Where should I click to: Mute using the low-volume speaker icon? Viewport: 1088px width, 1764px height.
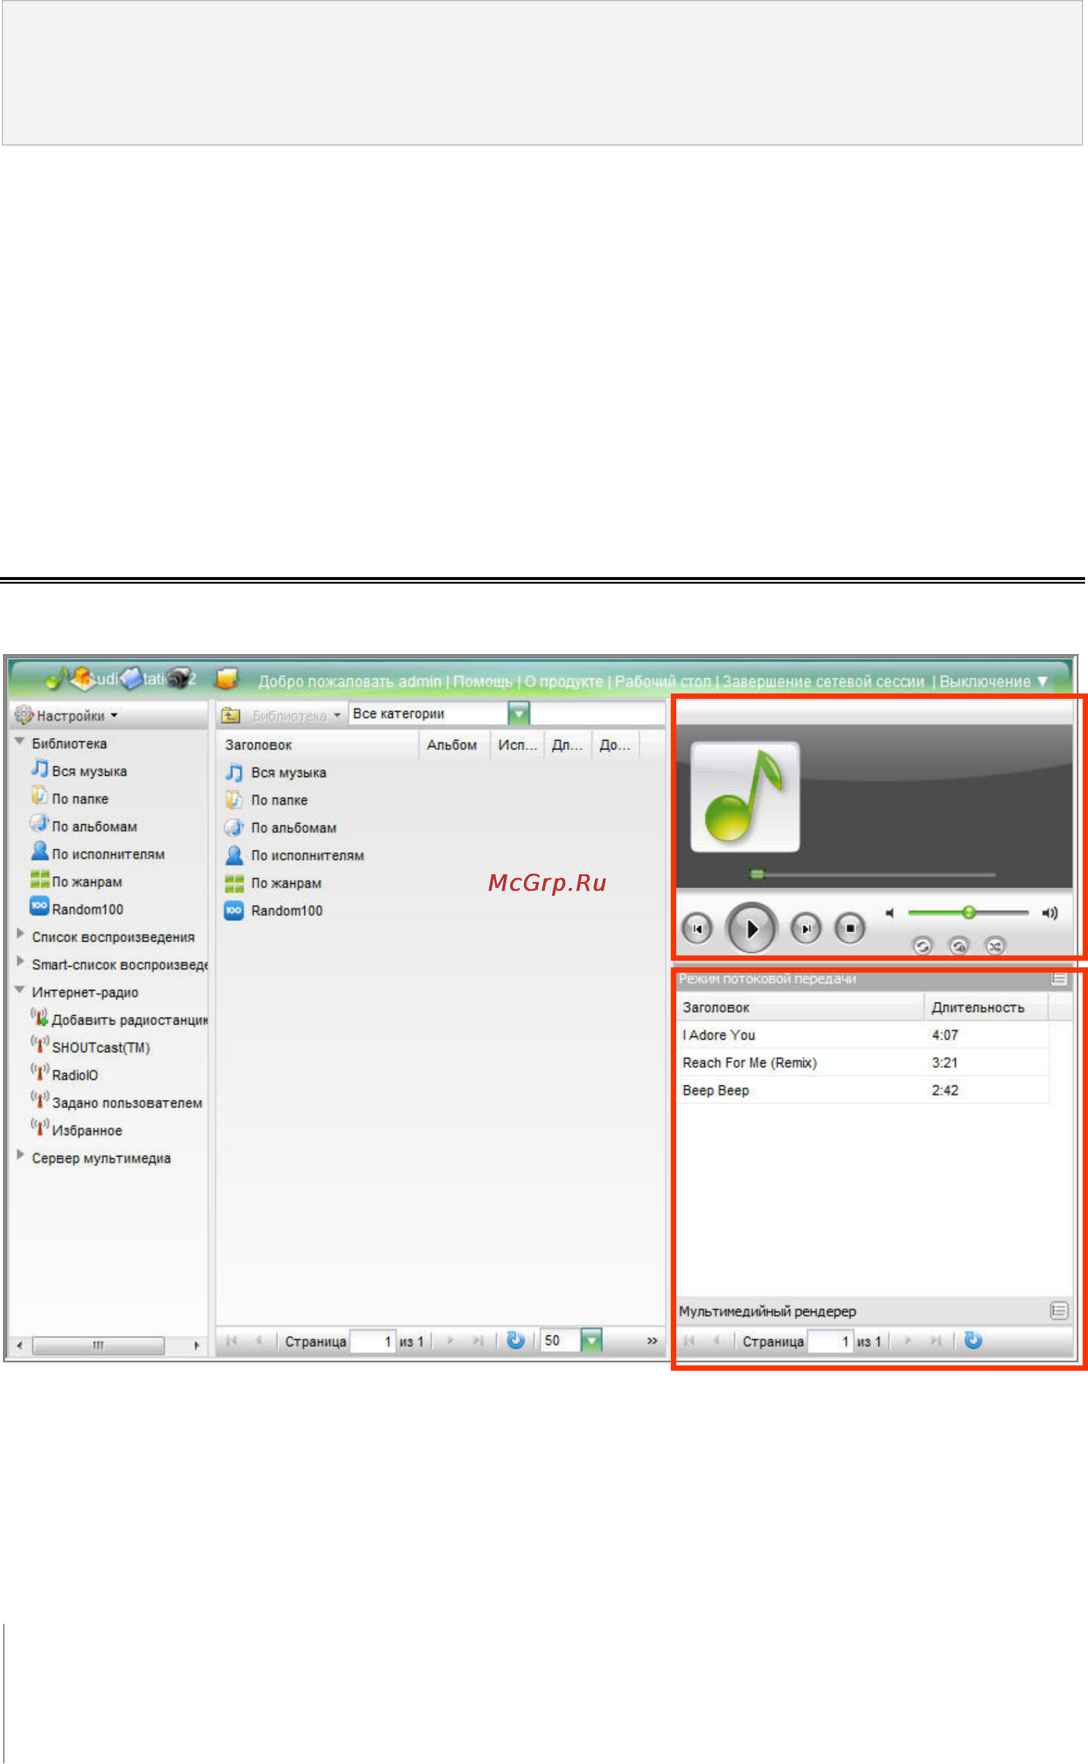889,913
